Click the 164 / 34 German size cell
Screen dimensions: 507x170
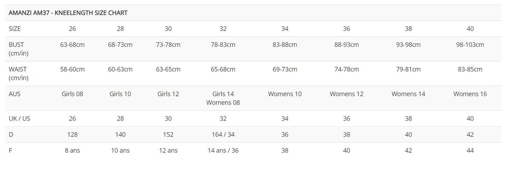tap(223, 135)
